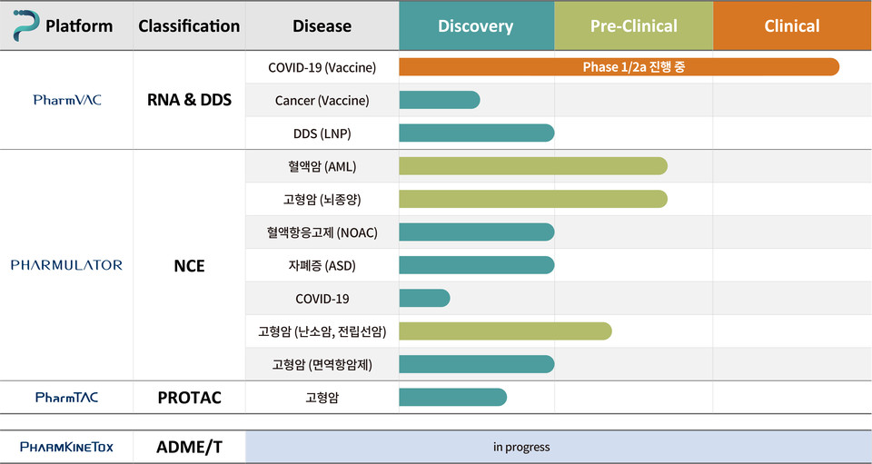Click the COVID-19 (Vaccine) disease label
The height and width of the screenshot is (464, 872).
(x=322, y=67)
